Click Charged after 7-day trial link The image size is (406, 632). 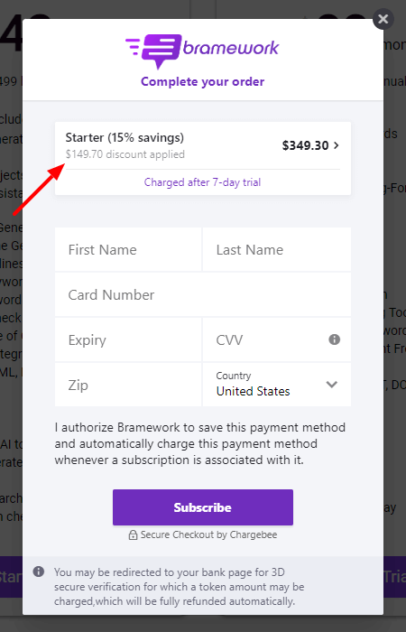tap(203, 182)
